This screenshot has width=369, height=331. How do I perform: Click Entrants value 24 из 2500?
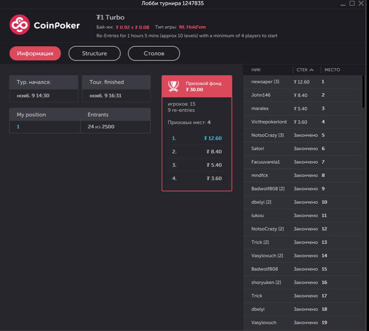[101, 127]
